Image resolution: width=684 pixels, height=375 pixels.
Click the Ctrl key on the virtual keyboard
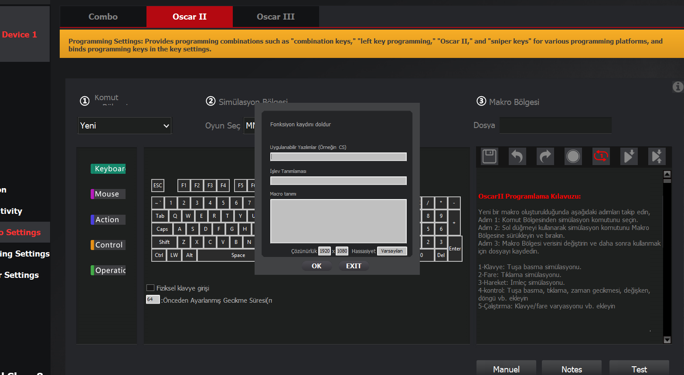tap(159, 255)
